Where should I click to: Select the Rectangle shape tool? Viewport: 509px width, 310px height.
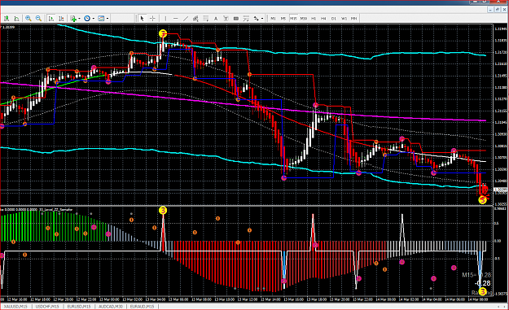point(236,19)
